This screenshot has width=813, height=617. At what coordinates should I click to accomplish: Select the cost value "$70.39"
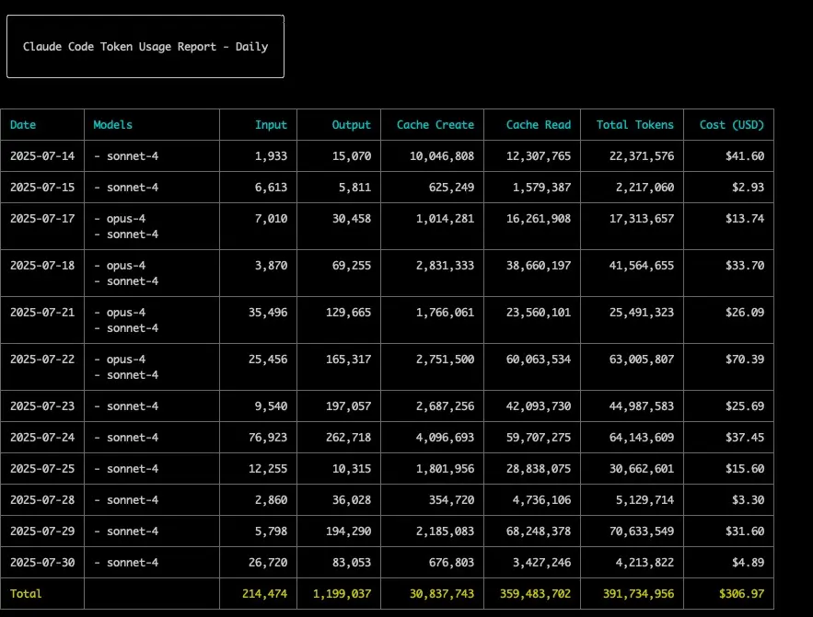point(745,360)
